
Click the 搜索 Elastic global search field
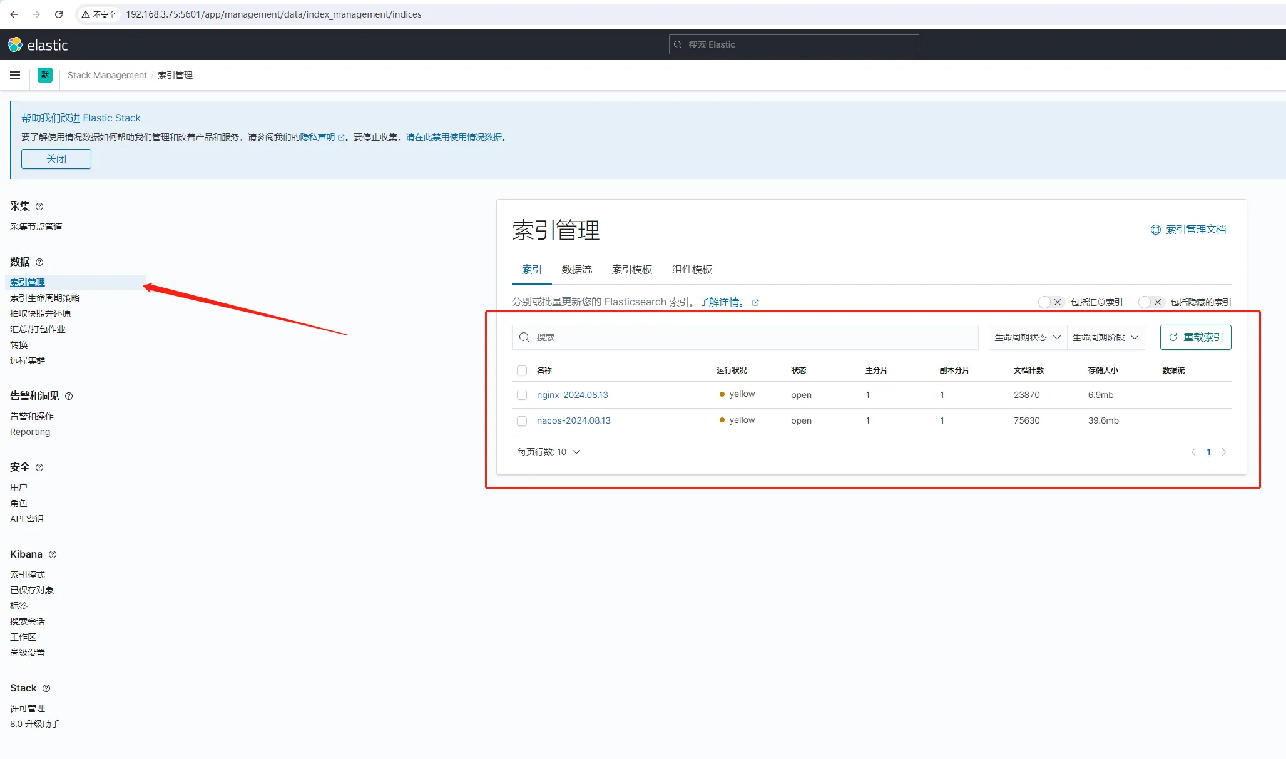coord(794,44)
